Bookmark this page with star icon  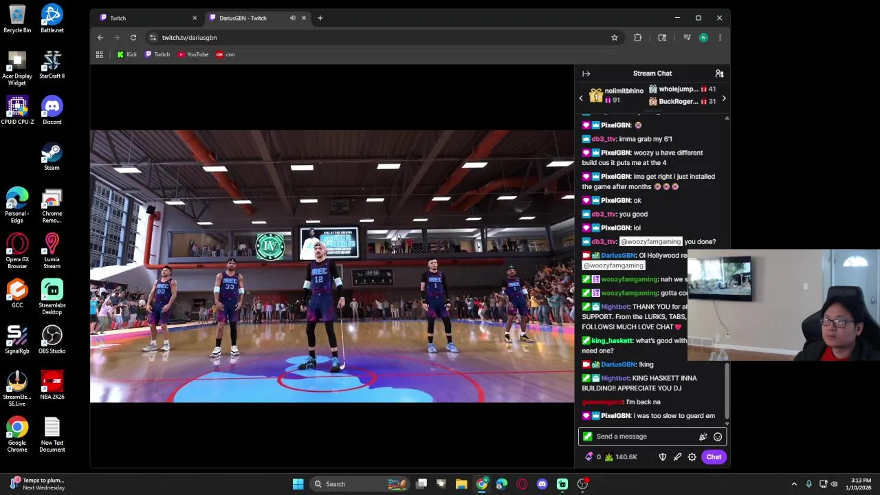point(615,38)
